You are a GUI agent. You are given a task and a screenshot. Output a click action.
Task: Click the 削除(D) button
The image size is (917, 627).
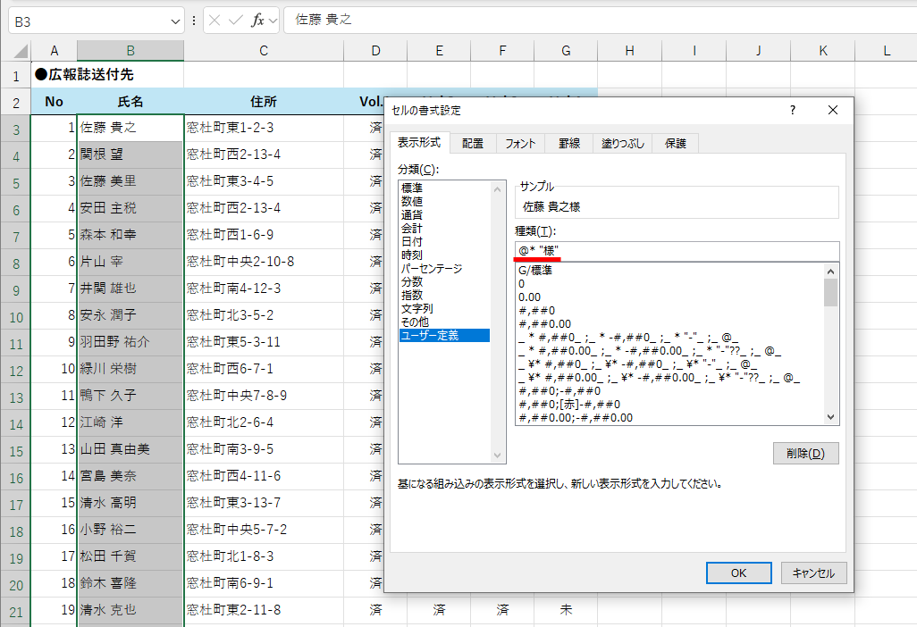click(x=807, y=453)
